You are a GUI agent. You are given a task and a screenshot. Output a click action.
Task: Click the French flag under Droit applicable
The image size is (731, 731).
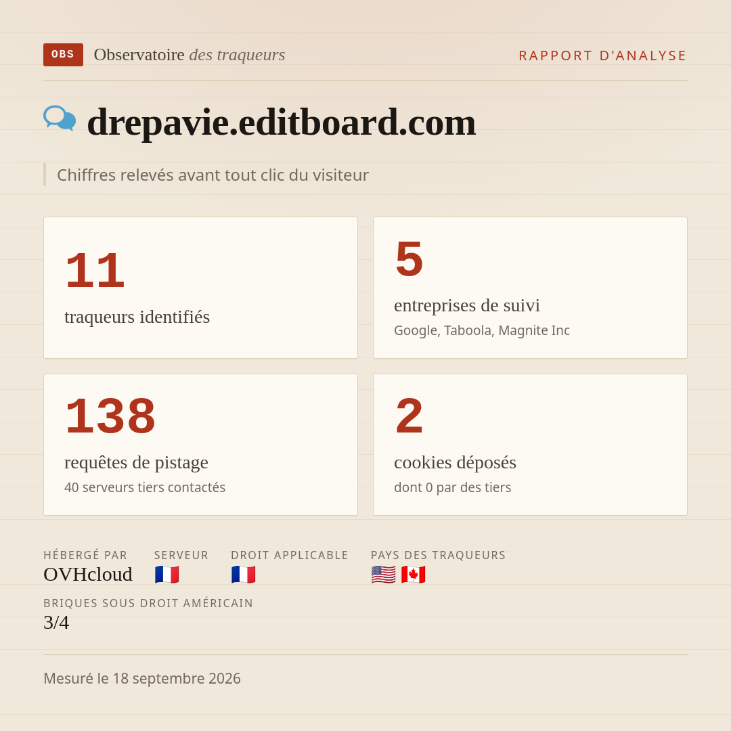pyautogui.click(x=244, y=575)
